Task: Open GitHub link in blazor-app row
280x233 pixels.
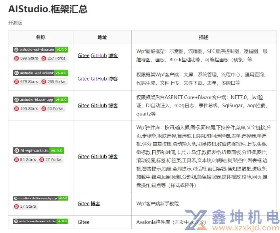Action: coord(99,106)
